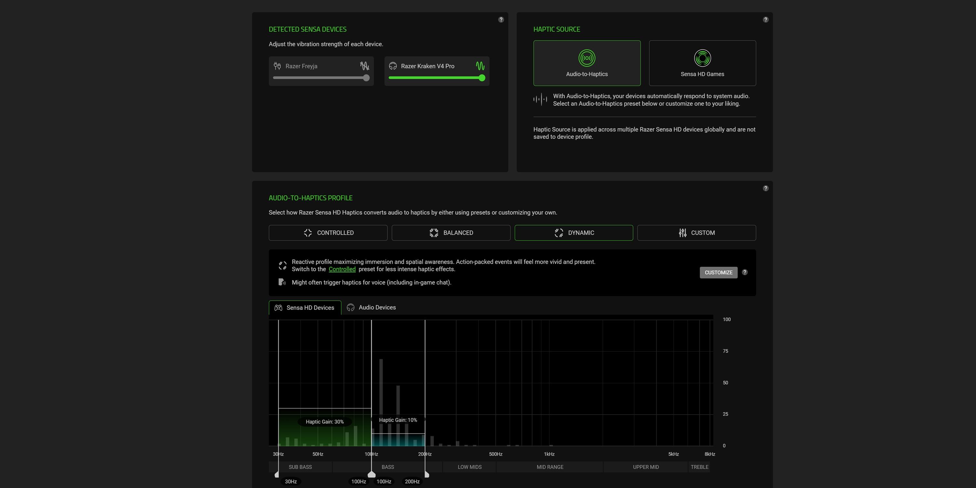
Task: Click the Balanced preset icon
Action: 434,233
